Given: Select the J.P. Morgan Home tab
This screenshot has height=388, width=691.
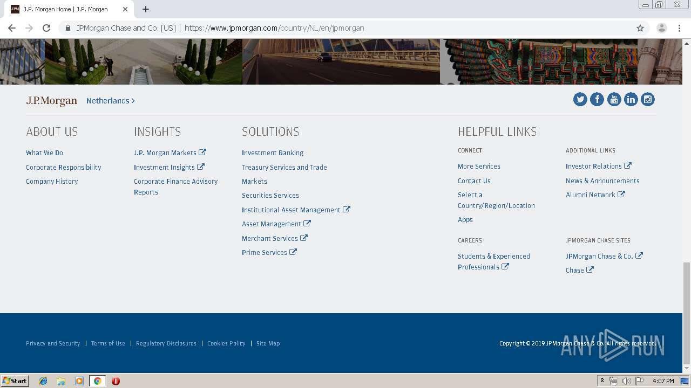Looking at the screenshot, I should tap(69, 9).
